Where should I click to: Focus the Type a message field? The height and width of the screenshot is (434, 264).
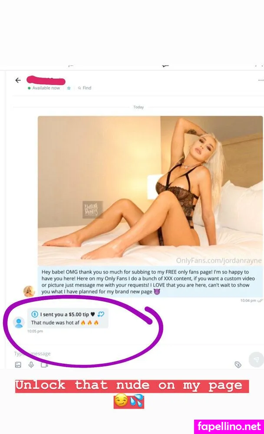coord(125,353)
